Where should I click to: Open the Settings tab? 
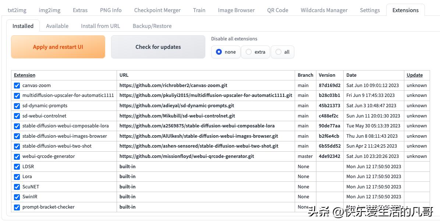click(370, 10)
